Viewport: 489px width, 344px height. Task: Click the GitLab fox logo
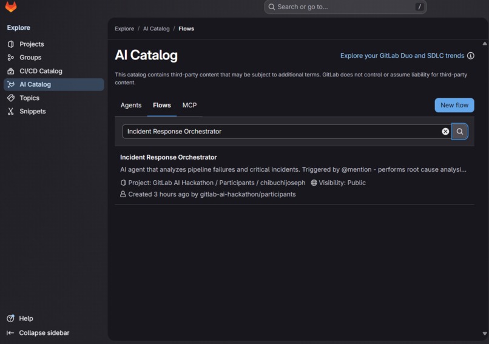tap(11, 6)
